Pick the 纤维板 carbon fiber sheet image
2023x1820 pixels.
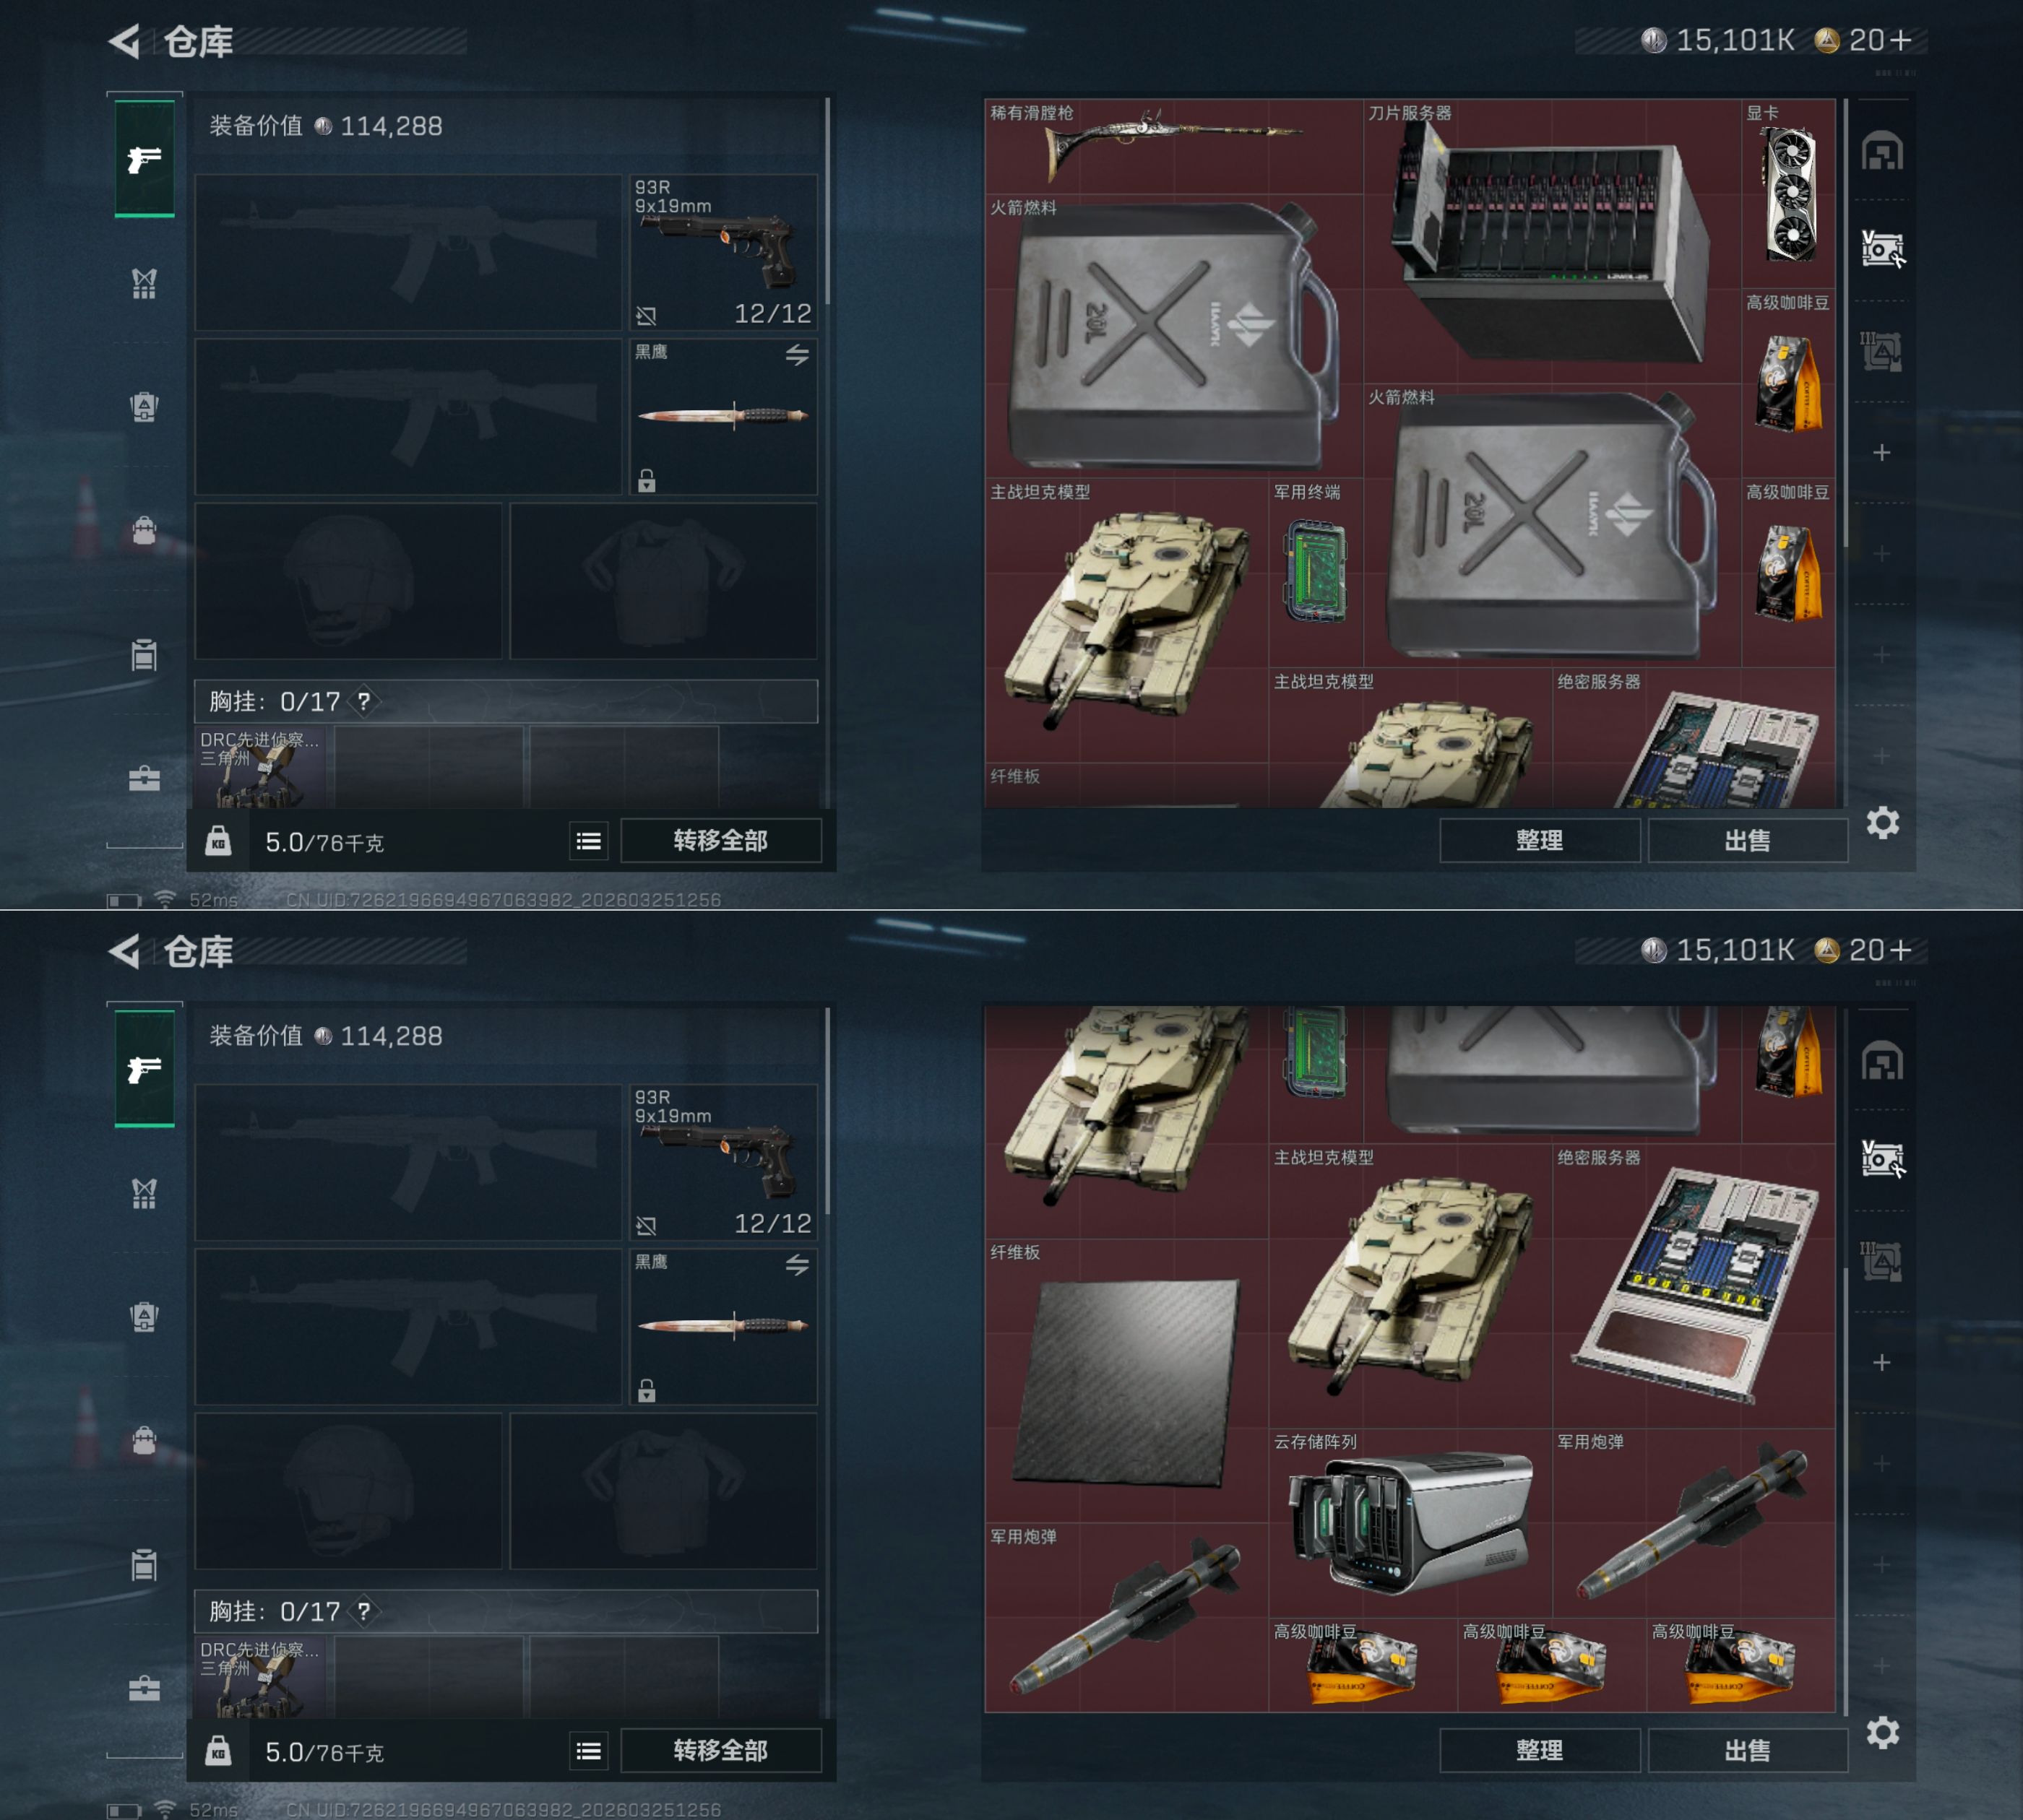click(1126, 1381)
